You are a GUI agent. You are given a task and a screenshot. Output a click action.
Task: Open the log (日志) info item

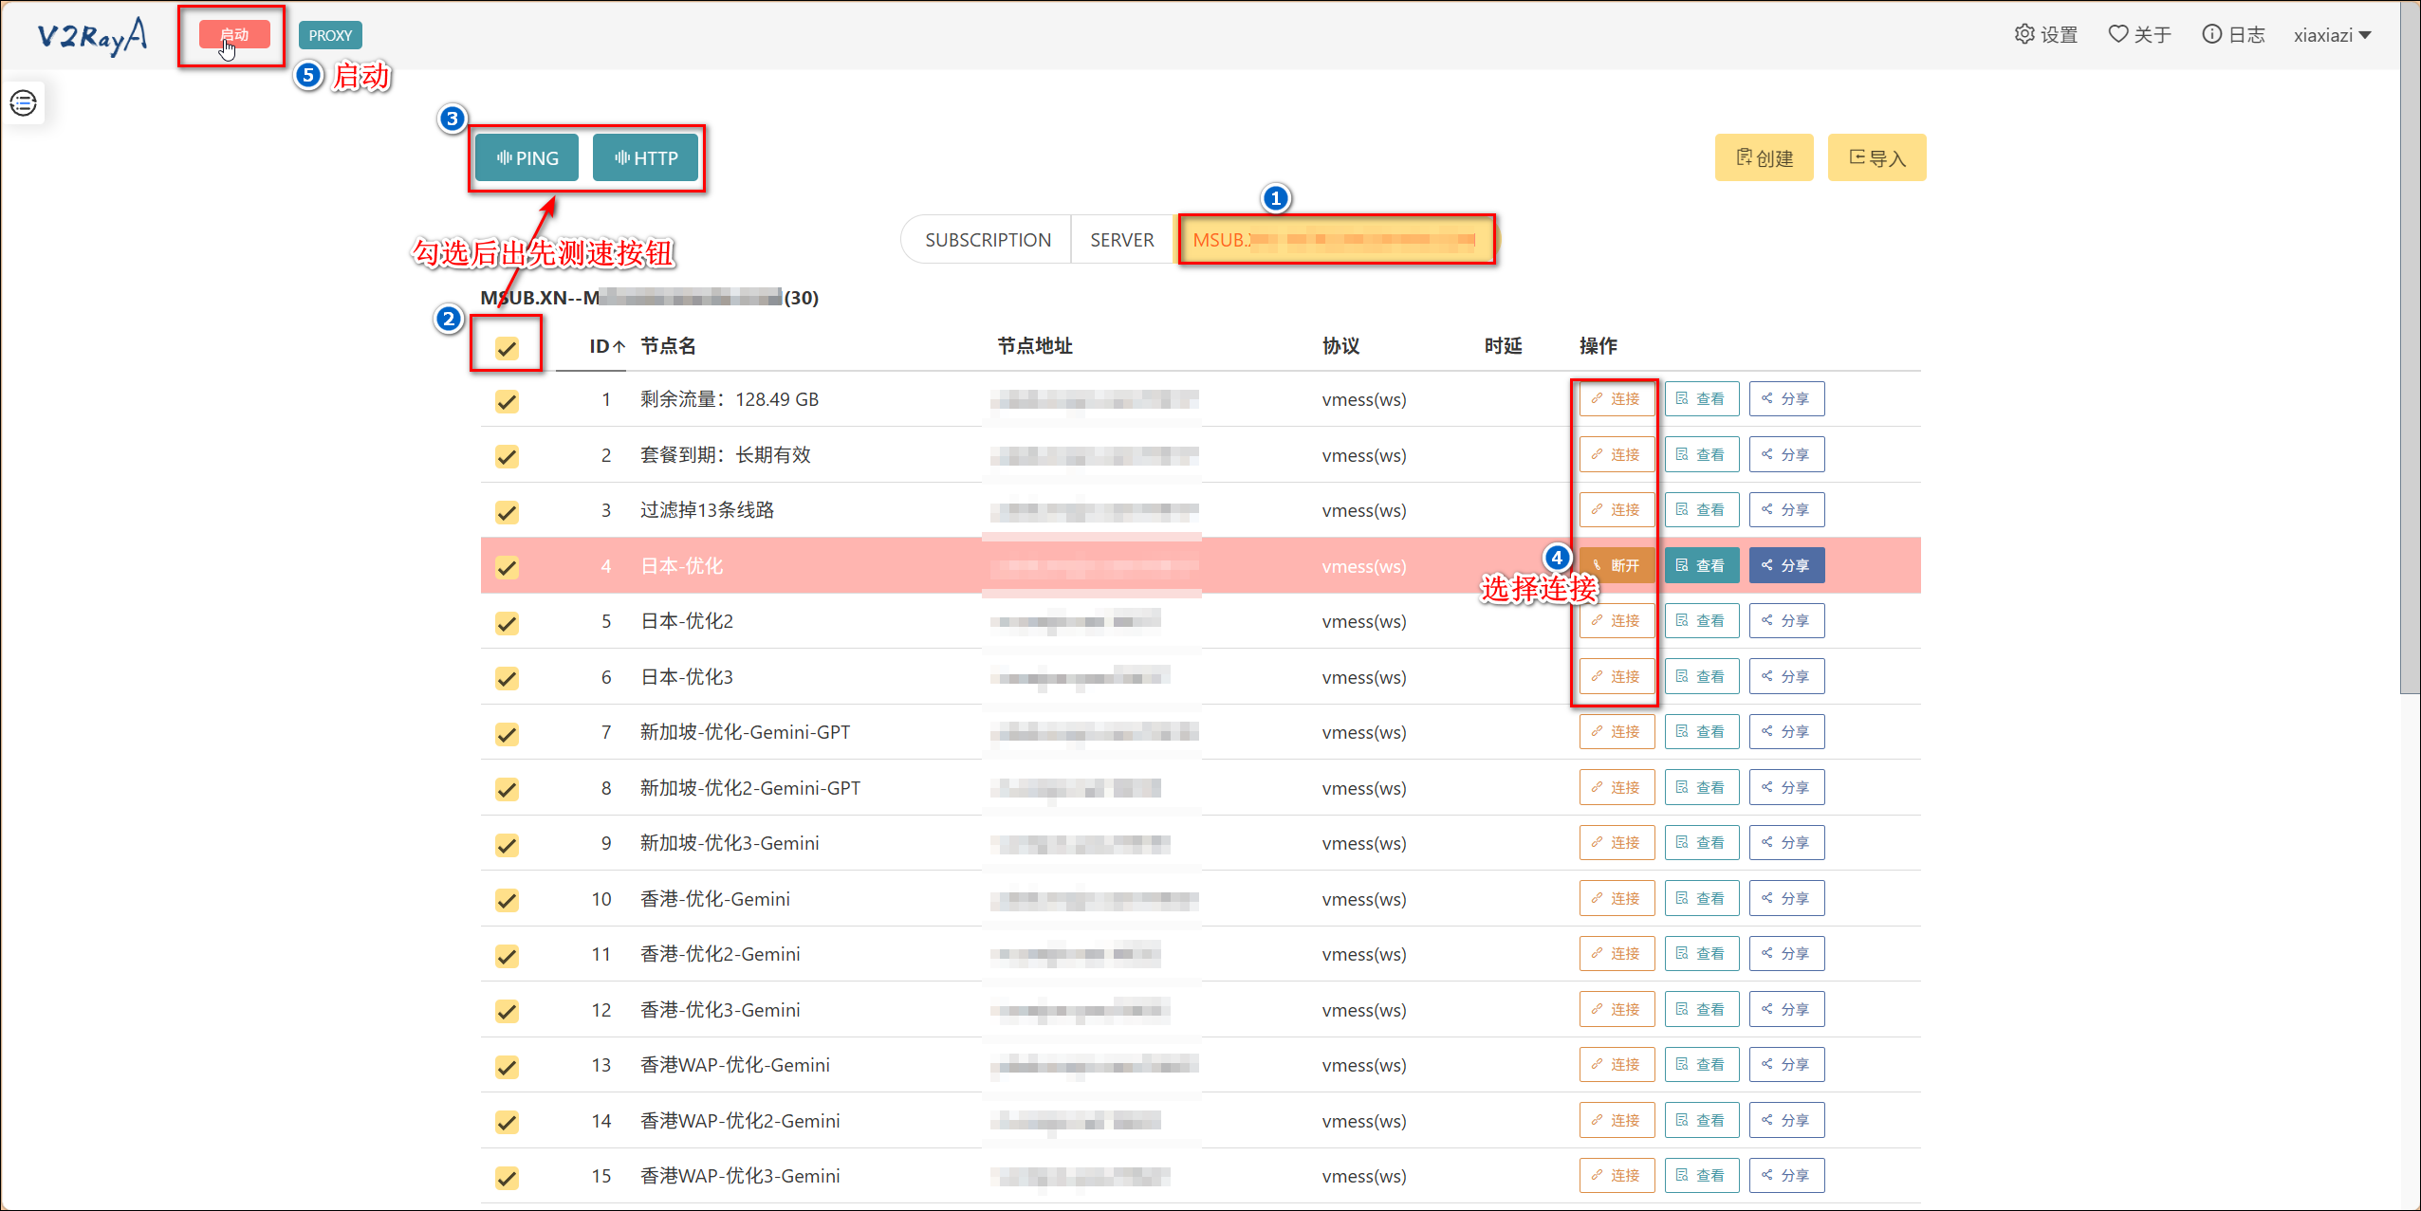click(2233, 35)
